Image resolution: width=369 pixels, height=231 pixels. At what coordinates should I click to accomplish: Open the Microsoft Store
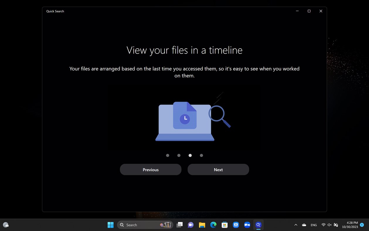point(224,225)
